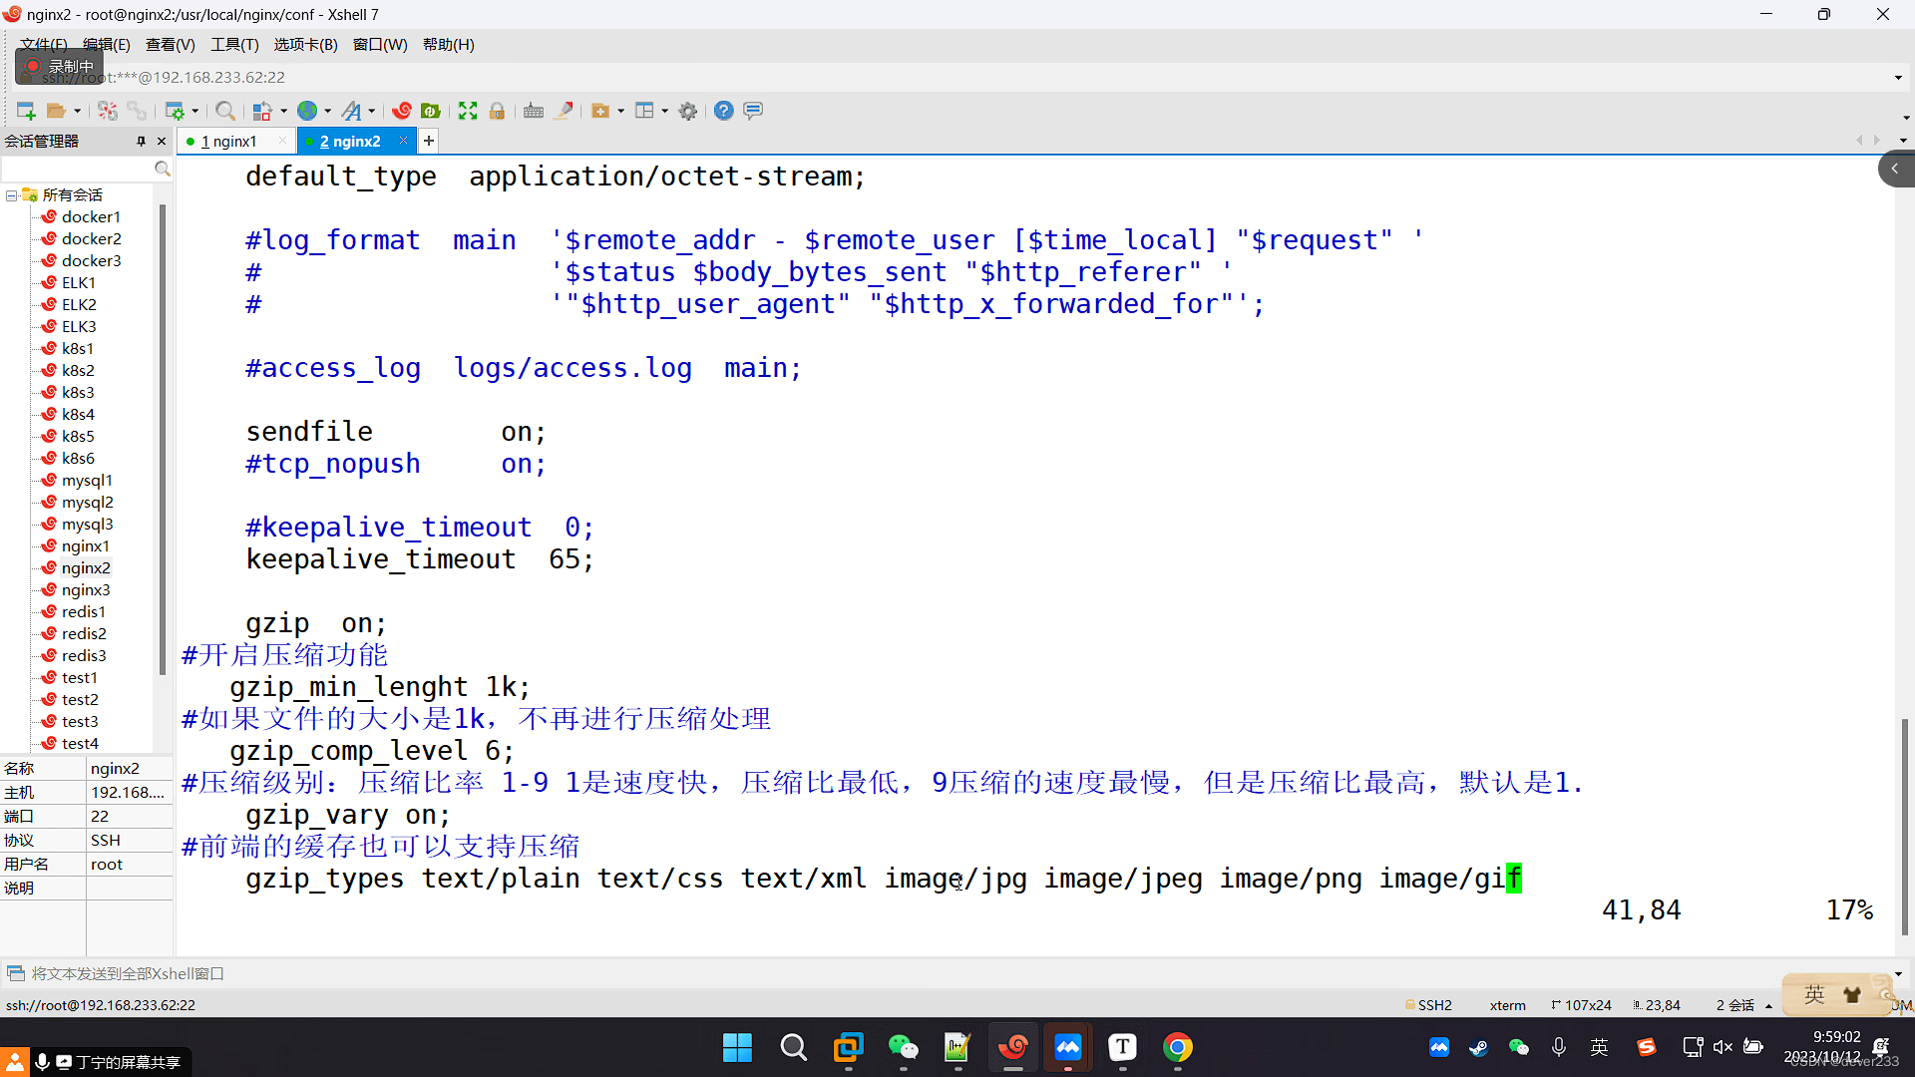Click the find magnifier icon in toolbar

[225, 111]
